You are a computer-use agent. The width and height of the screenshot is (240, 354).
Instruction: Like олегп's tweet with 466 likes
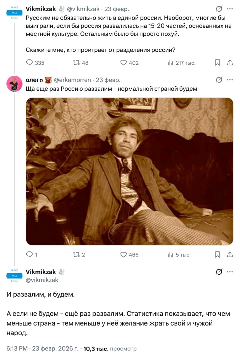pos(124,254)
